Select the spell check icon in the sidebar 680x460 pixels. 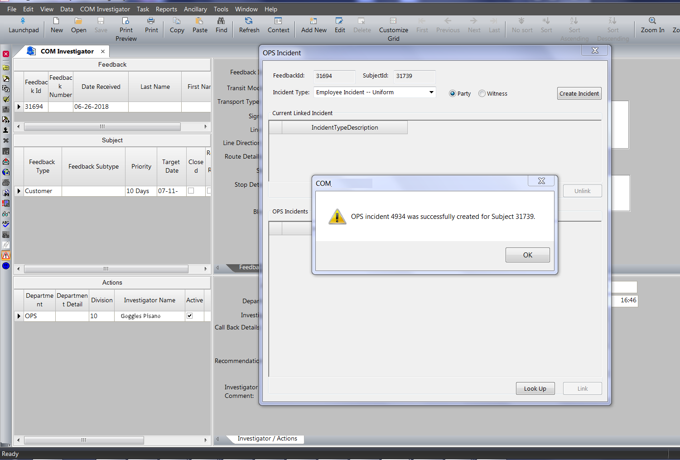tap(6, 224)
